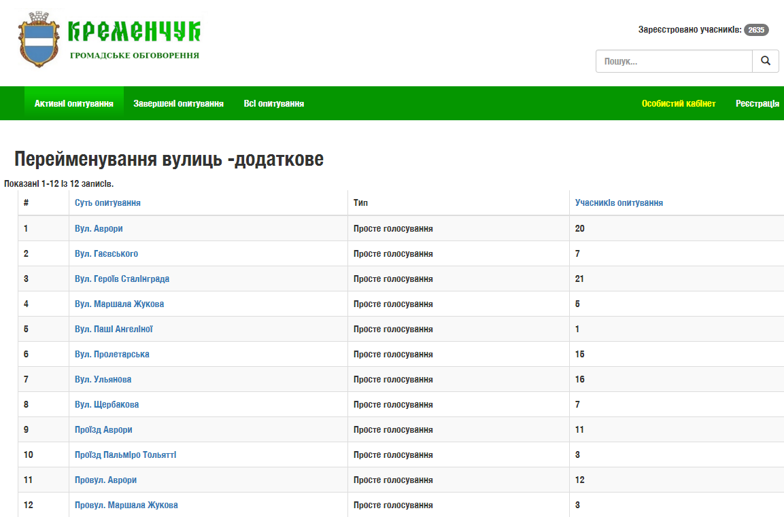Open Особистий кабінет menu item
Viewport: 784px width, 517px height.
click(679, 104)
